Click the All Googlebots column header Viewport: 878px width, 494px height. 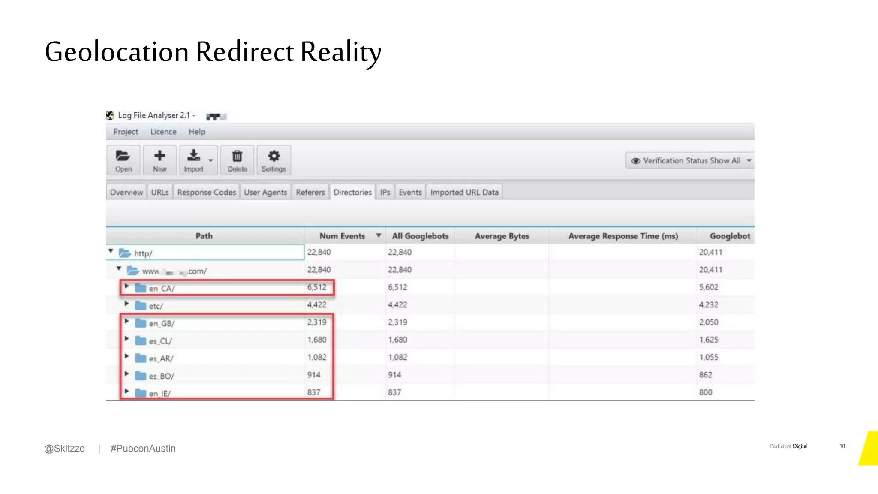pos(420,236)
